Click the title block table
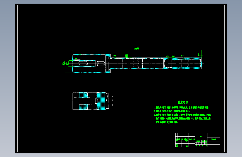242x157 pixels. (198, 140)
